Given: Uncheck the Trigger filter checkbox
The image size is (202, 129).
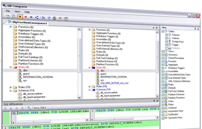Looking at the screenshot, I should click(167, 45).
